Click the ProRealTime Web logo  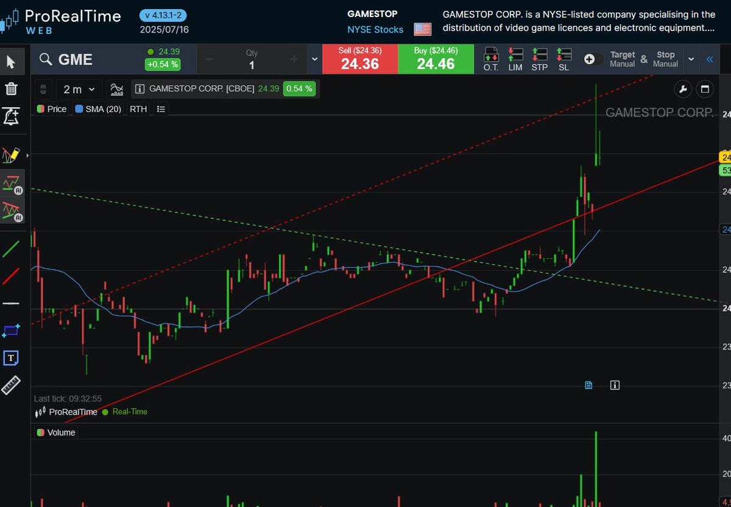[x=61, y=21]
